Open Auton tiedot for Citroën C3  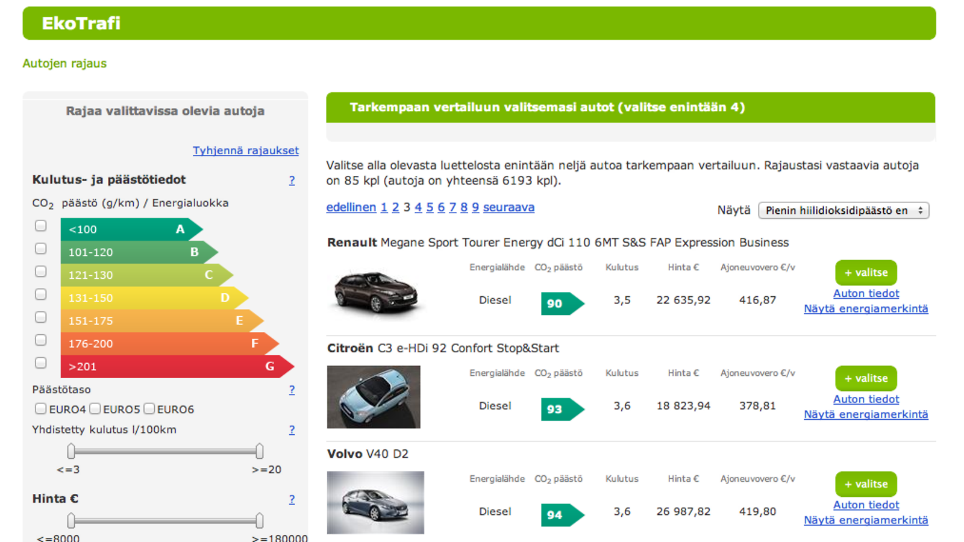[866, 399]
